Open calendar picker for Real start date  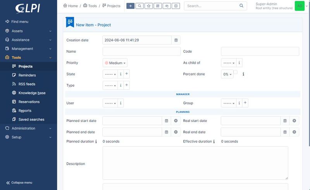coord(285,120)
